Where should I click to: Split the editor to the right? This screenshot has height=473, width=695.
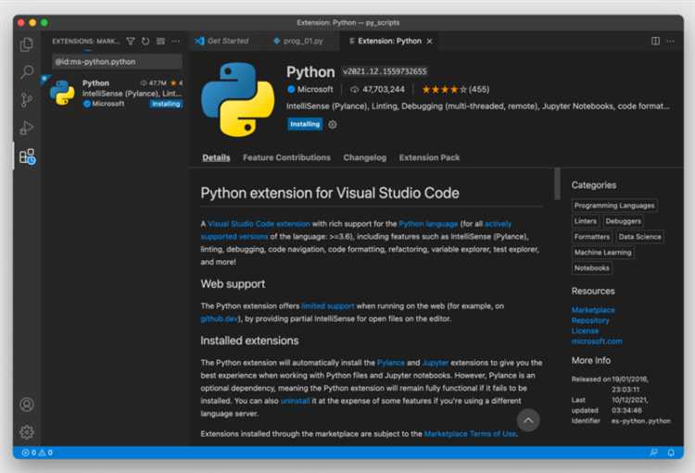click(x=655, y=41)
